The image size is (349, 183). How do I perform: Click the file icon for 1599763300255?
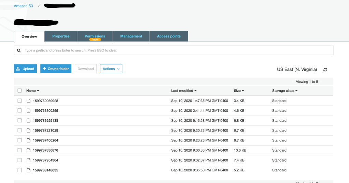pos(28,111)
